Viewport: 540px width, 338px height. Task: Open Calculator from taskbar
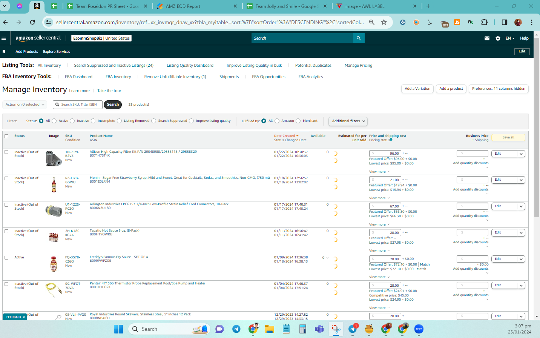click(303, 329)
